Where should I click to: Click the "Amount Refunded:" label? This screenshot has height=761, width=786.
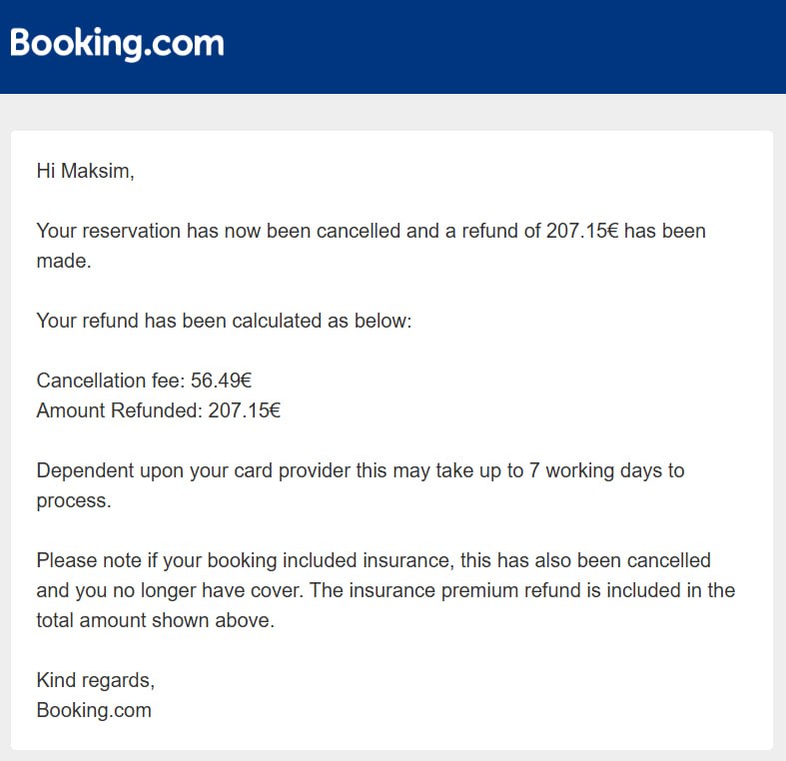[x=120, y=410]
